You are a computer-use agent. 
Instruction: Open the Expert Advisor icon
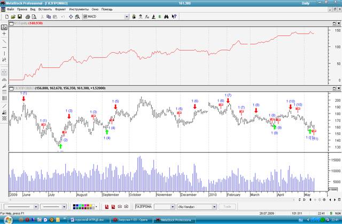click(141, 17)
